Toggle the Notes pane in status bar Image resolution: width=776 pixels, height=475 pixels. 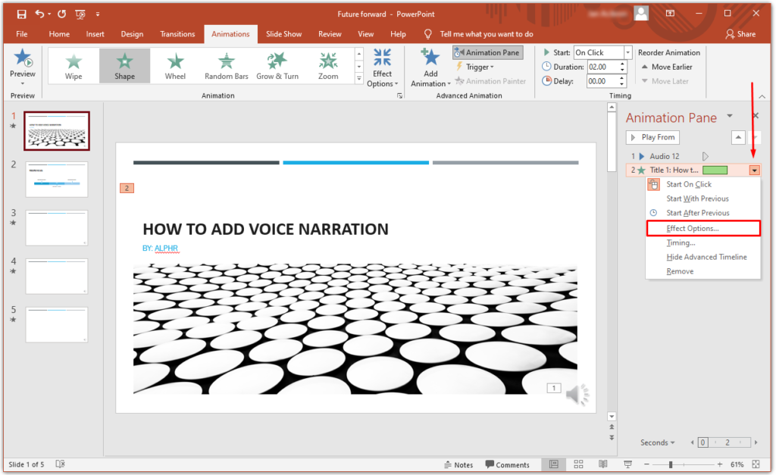click(x=458, y=464)
